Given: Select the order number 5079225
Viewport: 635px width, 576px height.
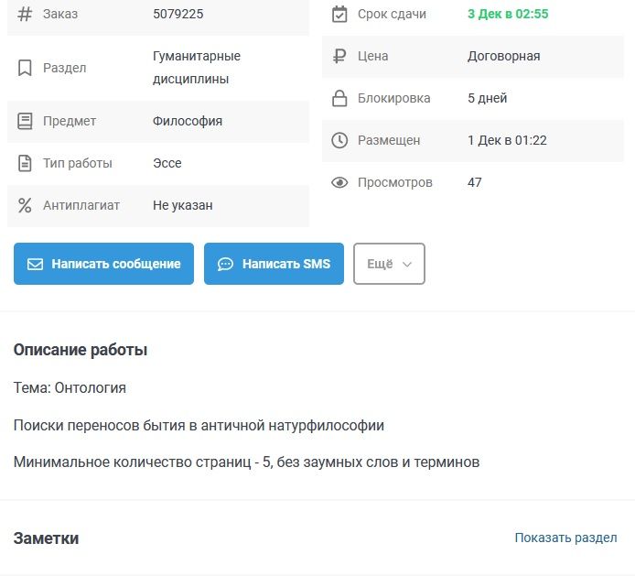Looking at the screenshot, I should point(178,15).
